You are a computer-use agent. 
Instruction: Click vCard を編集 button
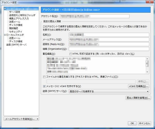[138, 86]
